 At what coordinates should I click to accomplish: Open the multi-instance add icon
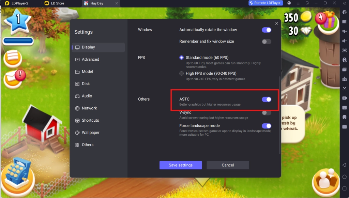pyautogui.click(x=345, y=70)
